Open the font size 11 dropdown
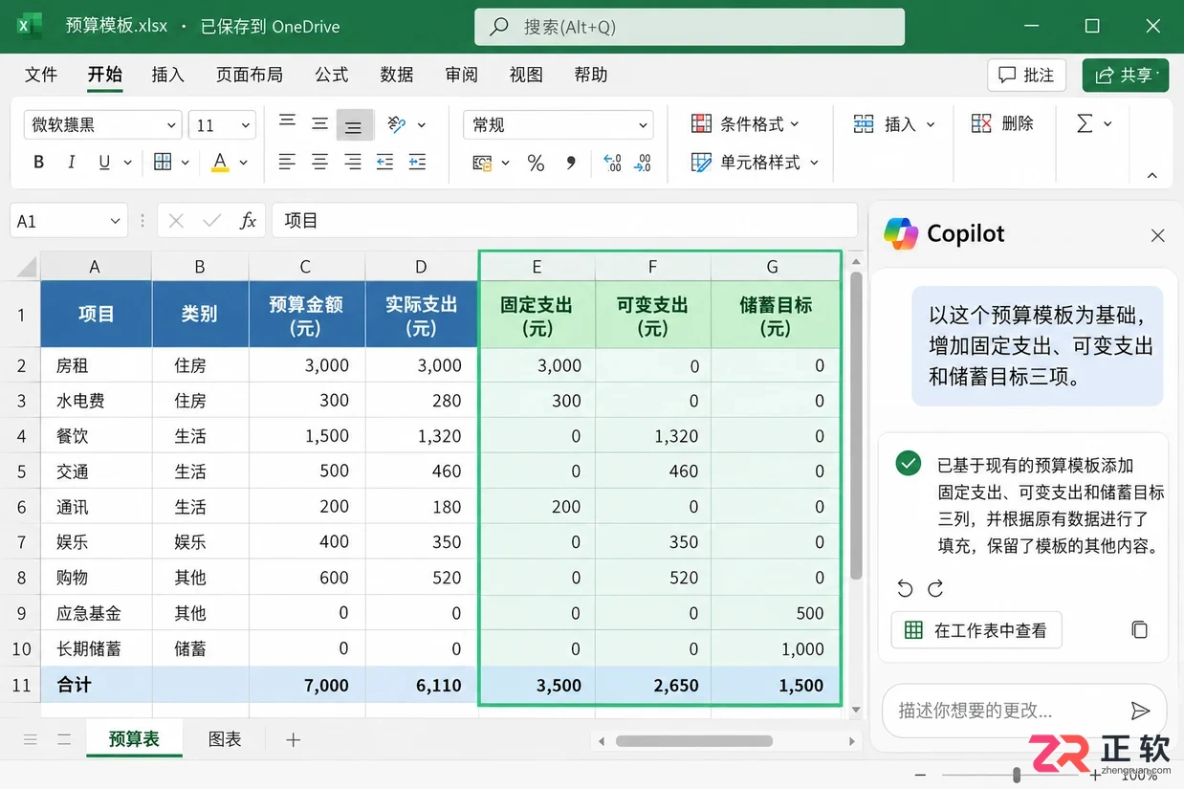Image resolution: width=1184 pixels, height=789 pixels. point(247,125)
